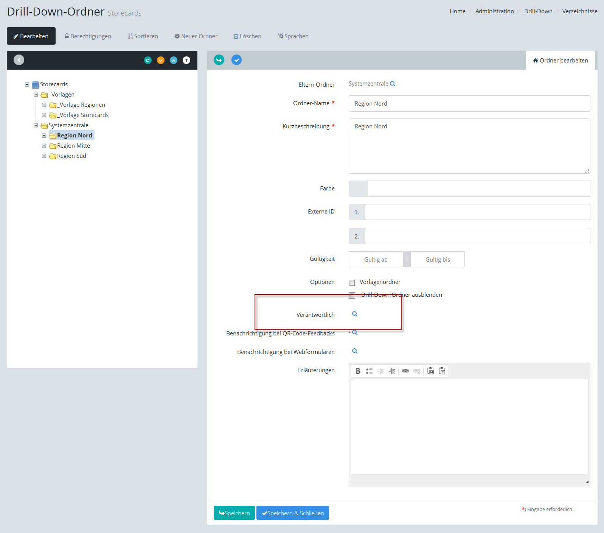This screenshot has height=533, width=604.
Task: Open the Farbe color swatch picker
Action: pos(358,189)
